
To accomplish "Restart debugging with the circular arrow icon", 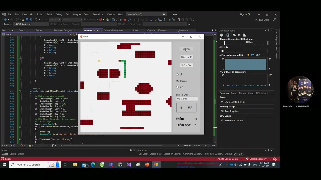I will [x=129, y=20].
